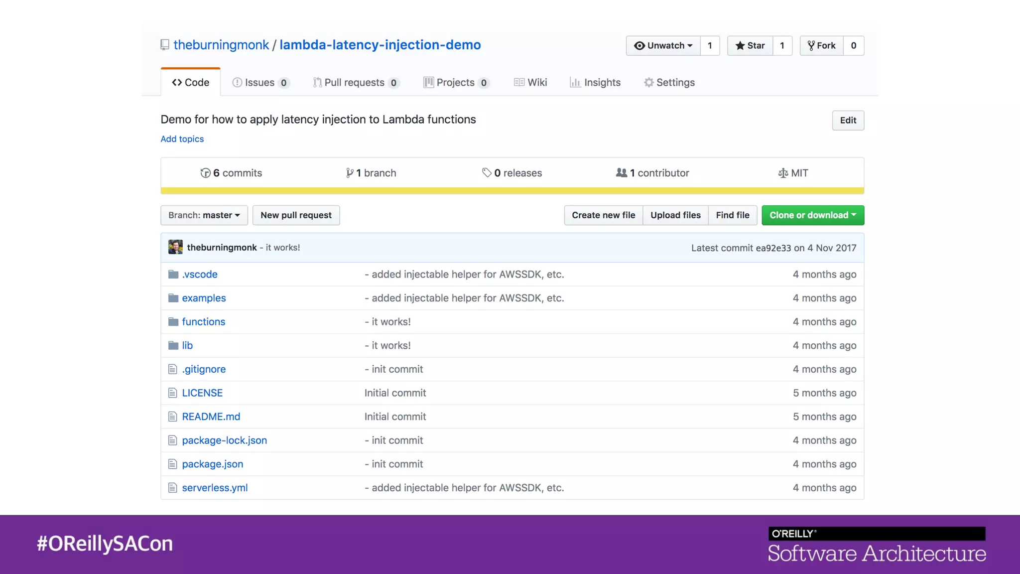Click the commits history icon
Viewport: 1020px width, 574px height.
[x=205, y=173]
